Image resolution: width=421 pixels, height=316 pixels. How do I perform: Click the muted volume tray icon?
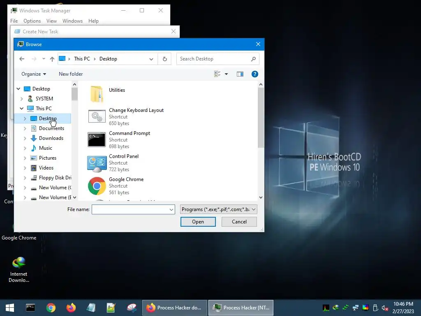coord(385,308)
